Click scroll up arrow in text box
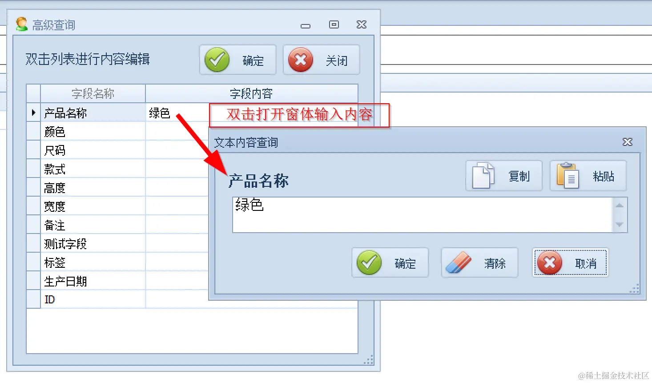This screenshot has width=652, height=383. (620, 206)
